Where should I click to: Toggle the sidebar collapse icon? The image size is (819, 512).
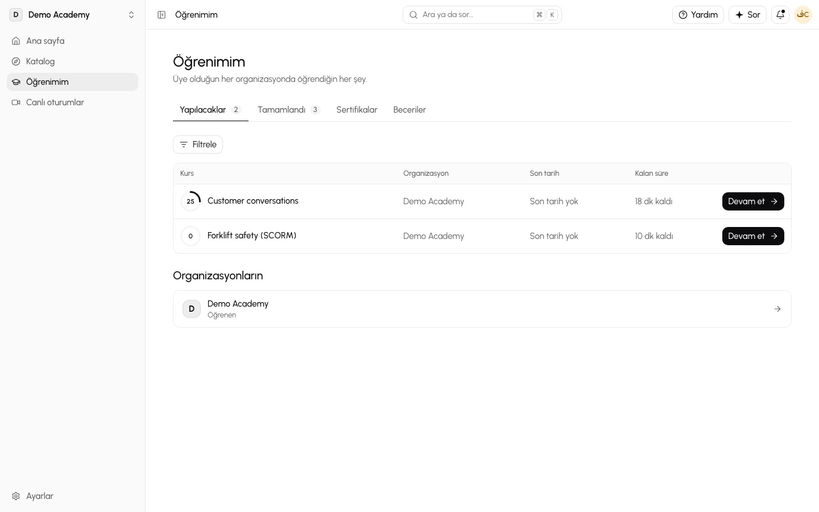pos(162,15)
